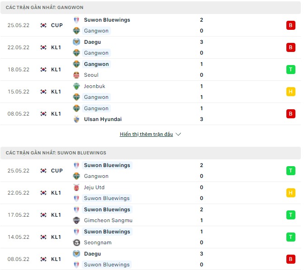Expand the chevron beside "Hiển thị thêm trận đấu"

point(178,134)
